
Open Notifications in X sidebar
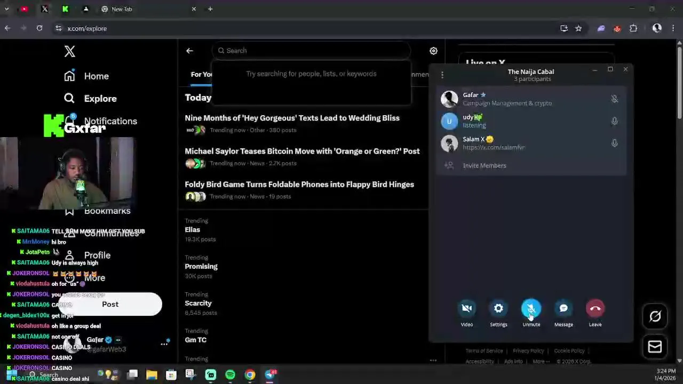pyautogui.click(x=110, y=121)
